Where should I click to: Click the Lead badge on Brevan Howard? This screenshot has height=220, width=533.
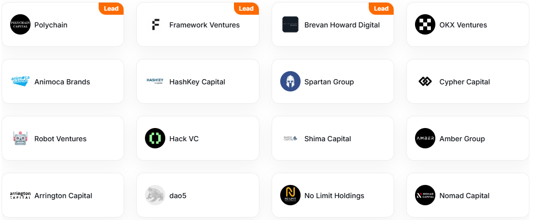click(x=381, y=9)
